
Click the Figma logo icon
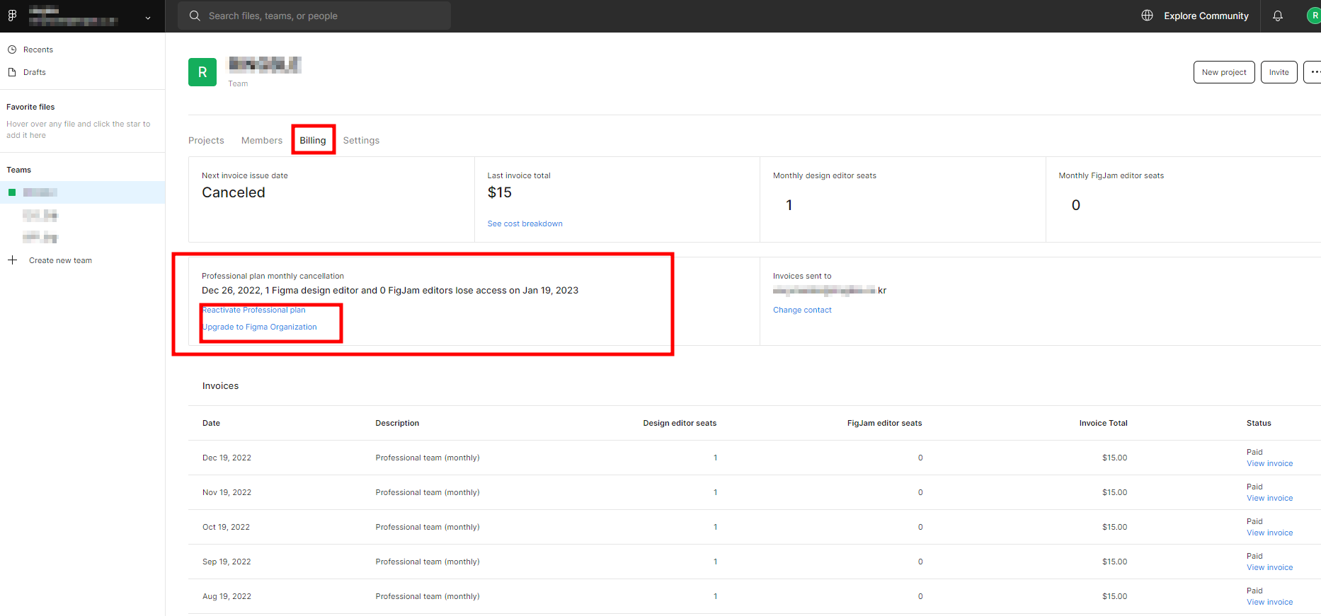click(12, 16)
